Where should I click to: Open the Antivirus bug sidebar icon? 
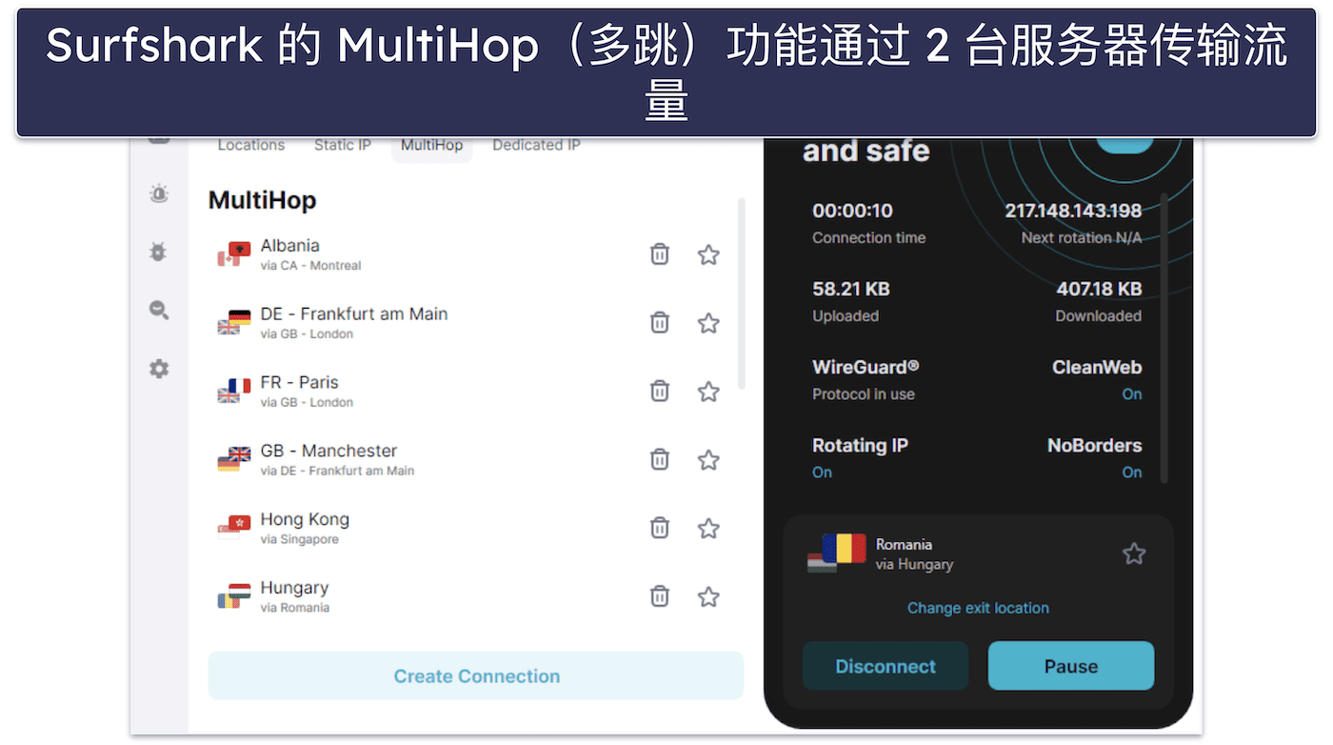pos(158,252)
